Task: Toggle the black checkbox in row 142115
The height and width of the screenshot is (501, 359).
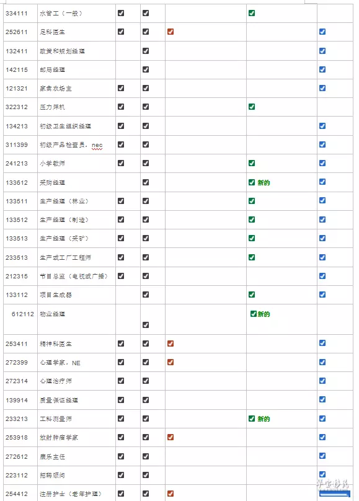Action: pyautogui.click(x=146, y=69)
